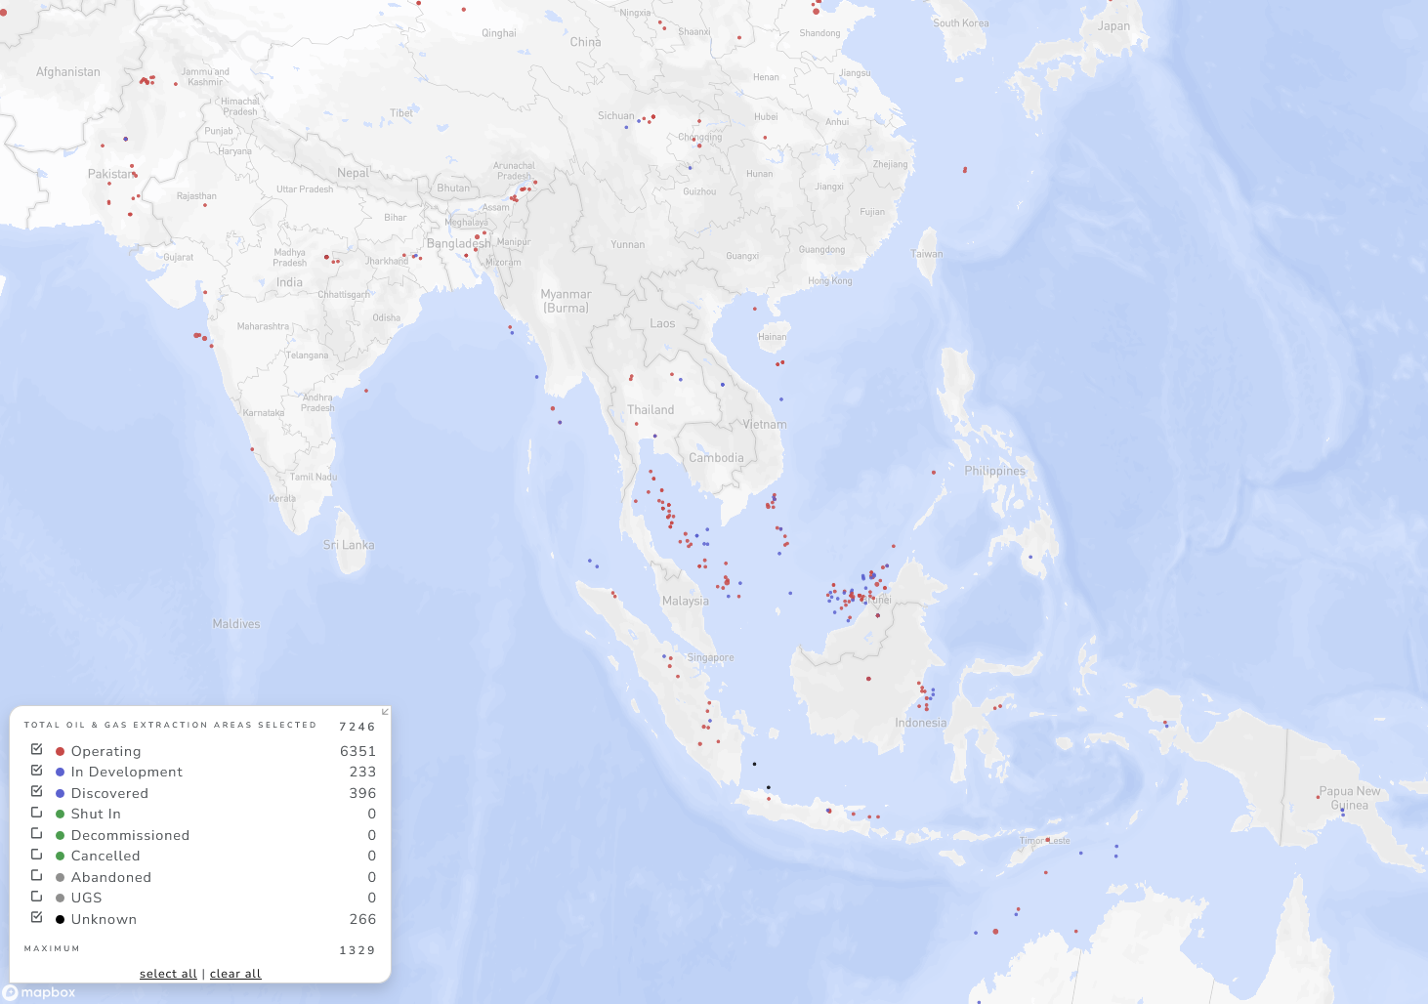1428x1004 pixels.
Task: Click the In Development count 233
Action: click(x=362, y=772)
